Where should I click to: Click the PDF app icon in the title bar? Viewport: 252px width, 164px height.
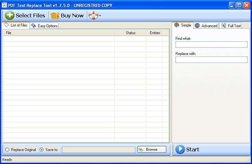point(4,5)
